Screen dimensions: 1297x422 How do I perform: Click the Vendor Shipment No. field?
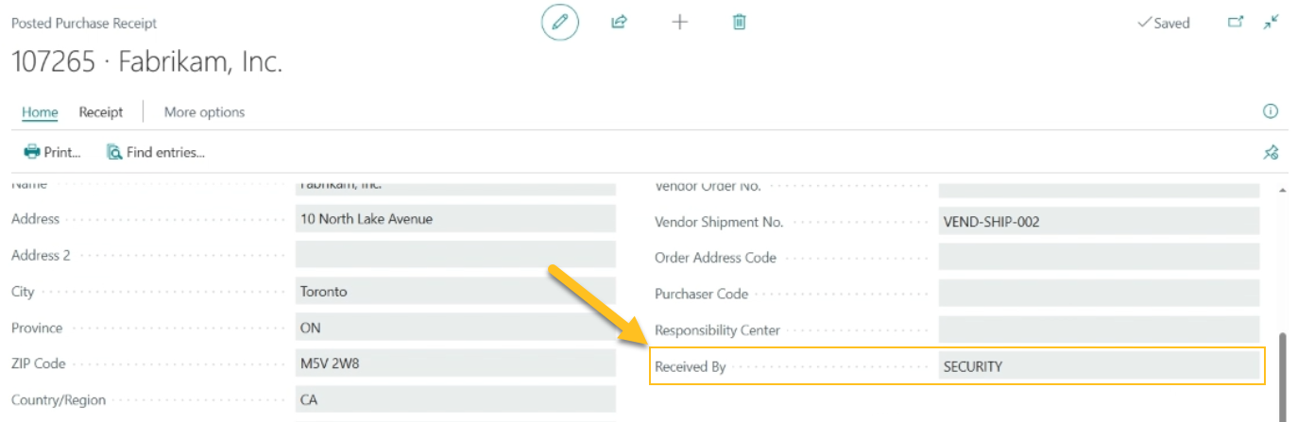[1098, 222]
